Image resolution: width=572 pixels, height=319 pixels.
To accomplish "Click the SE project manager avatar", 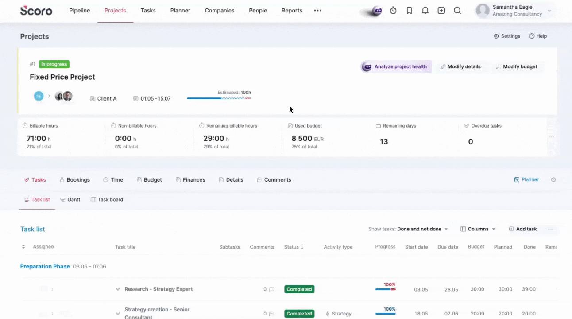I will coord(39,96).
